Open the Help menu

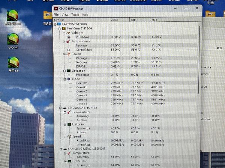click(x=85, y=15)
